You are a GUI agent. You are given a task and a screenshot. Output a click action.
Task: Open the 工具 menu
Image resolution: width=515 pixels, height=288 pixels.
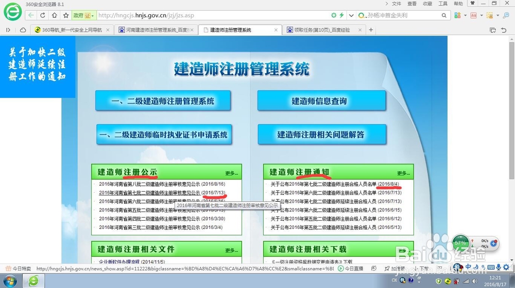pos(443,4)
